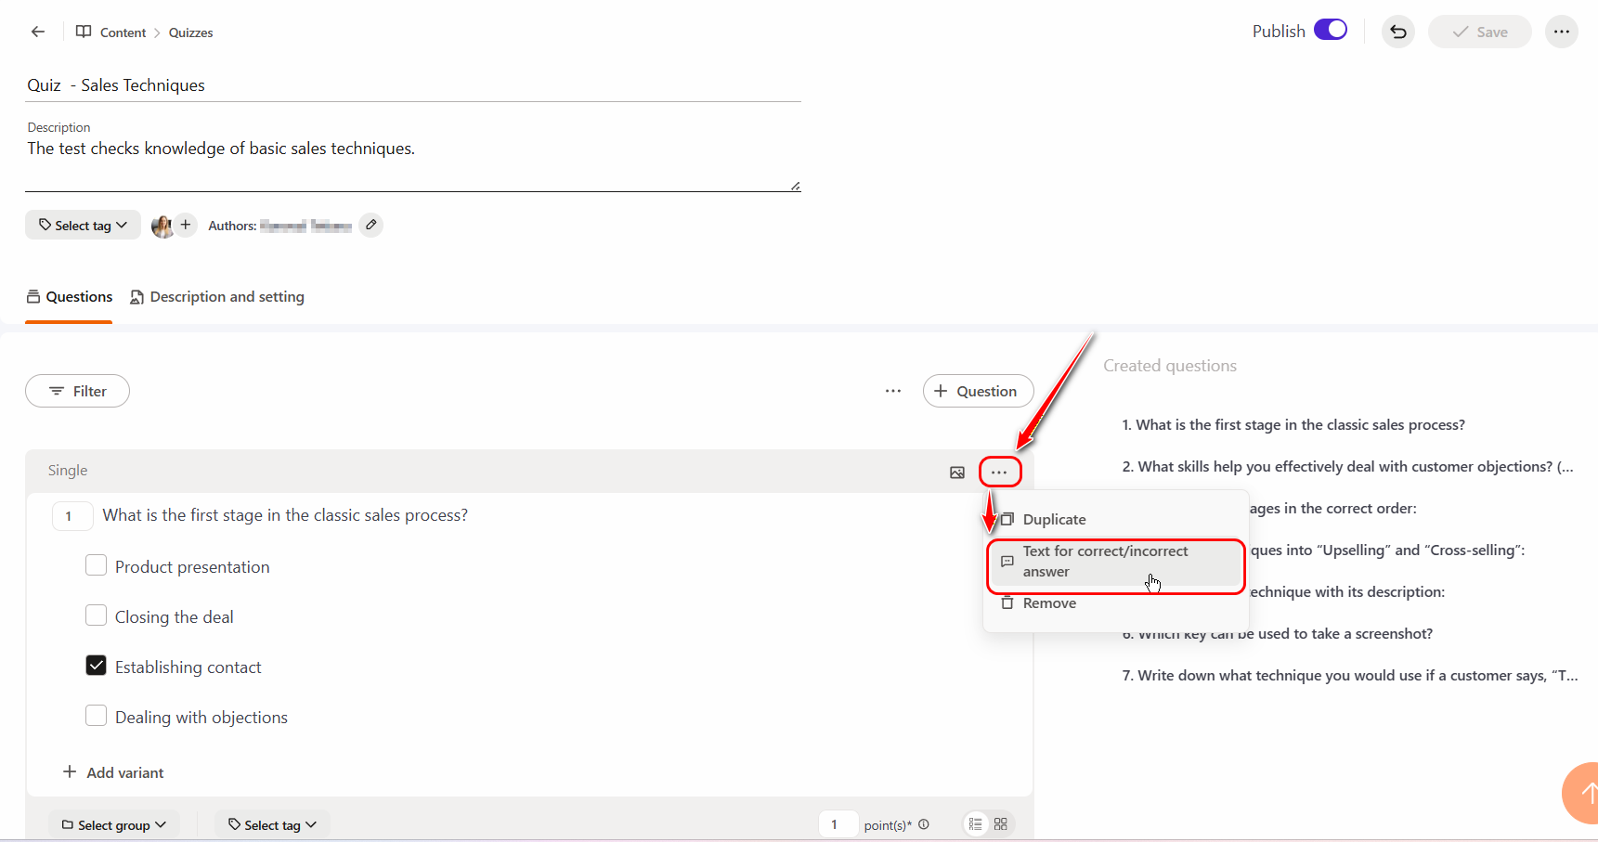Screen dimensions: 1598x842
Task: Click the scroll-to-top orange arrow button
Action: click(1584, 793)
